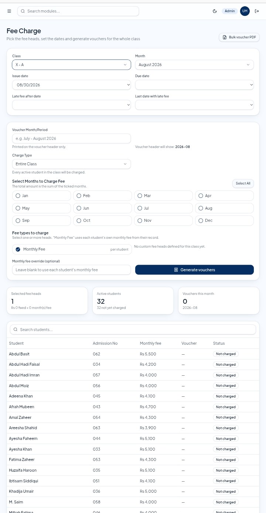Click student name Abdul Hadi Faisal
This screenshot has width=266, height=513.
click(24, 364)
